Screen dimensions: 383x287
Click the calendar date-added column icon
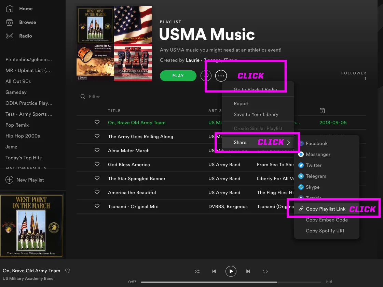click(x=322, y=111)
